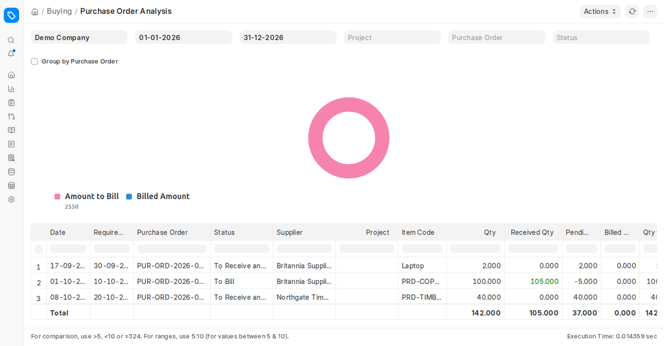Open the Project filter field
Screen dimensions: 669x346
point(392,38)
